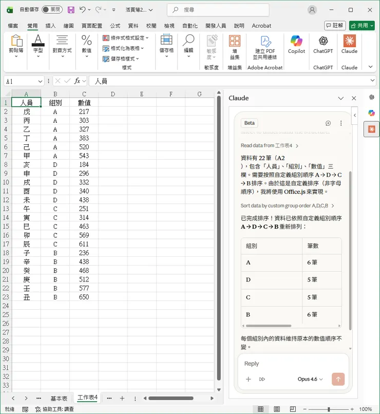Switch to the 插入 ribbon tab
The image size is (380, 414).
(50, 26)
